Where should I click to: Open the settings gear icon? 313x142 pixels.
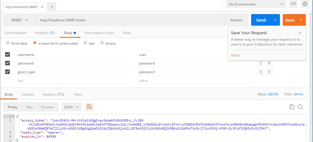(304, 4)
